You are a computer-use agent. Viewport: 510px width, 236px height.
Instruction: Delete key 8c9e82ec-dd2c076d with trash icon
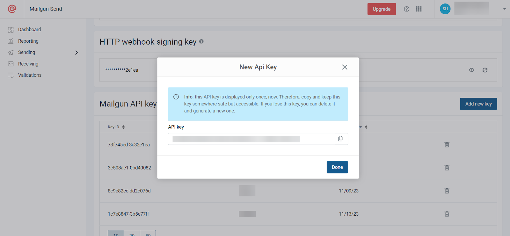pyautogui.click(x=447, y=190)
